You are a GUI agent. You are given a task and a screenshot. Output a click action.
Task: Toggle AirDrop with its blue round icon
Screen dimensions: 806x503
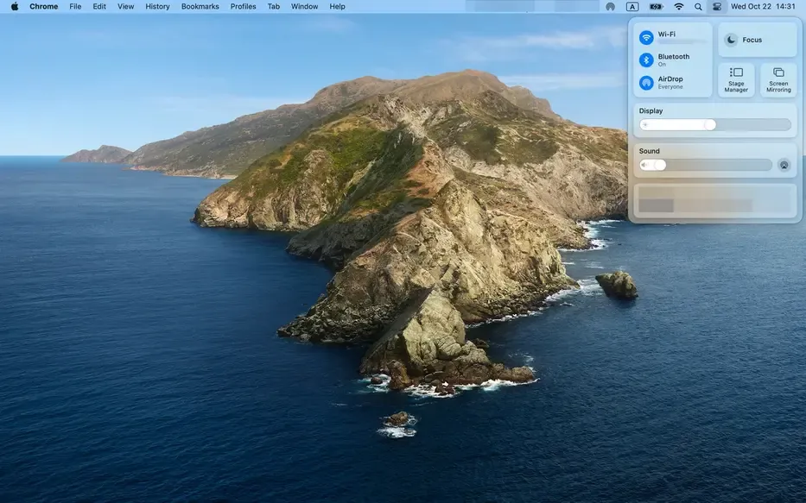(646, 83)
